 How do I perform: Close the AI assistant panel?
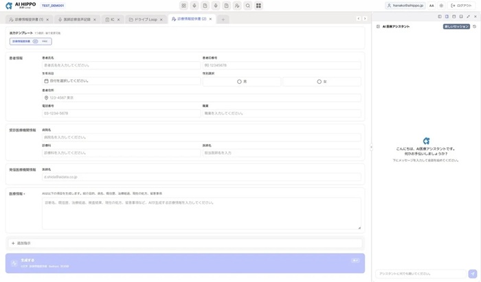point(476,16)
